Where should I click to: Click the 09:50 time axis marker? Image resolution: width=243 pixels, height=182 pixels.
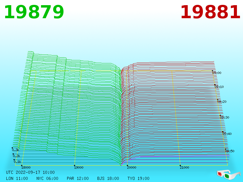coord(230,151)
